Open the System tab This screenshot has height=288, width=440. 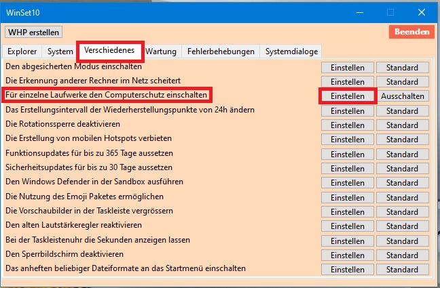pyautogui.click(x=60, y=52)
